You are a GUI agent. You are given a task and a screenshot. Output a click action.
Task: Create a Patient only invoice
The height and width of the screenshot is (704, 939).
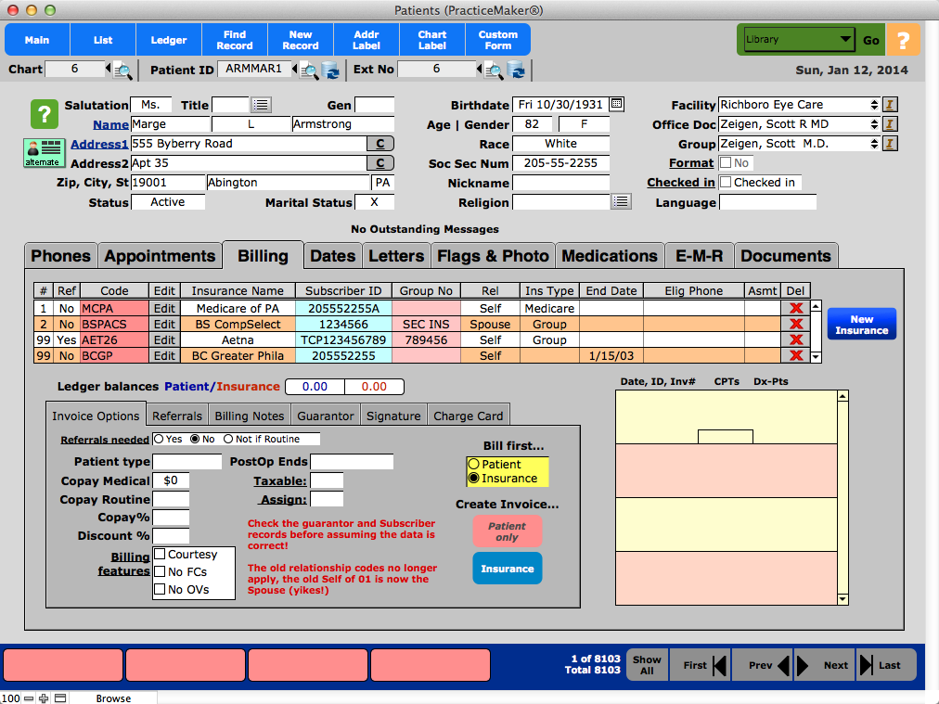508,531
